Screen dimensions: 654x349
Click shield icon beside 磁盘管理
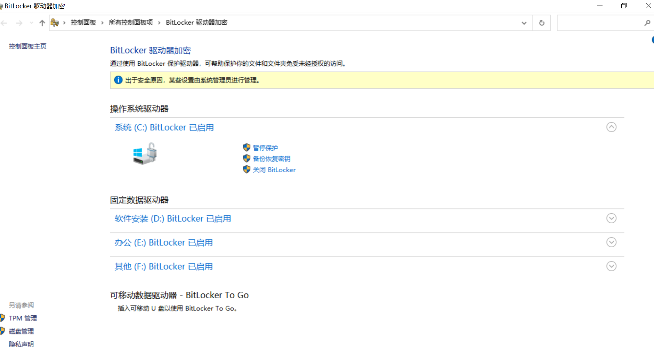coord(2,331)
